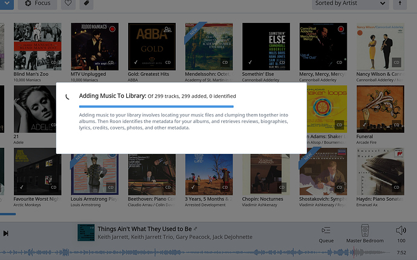Click the Adding Music progress bar

157,107
